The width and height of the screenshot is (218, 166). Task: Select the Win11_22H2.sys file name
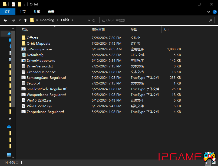[39, 106]
